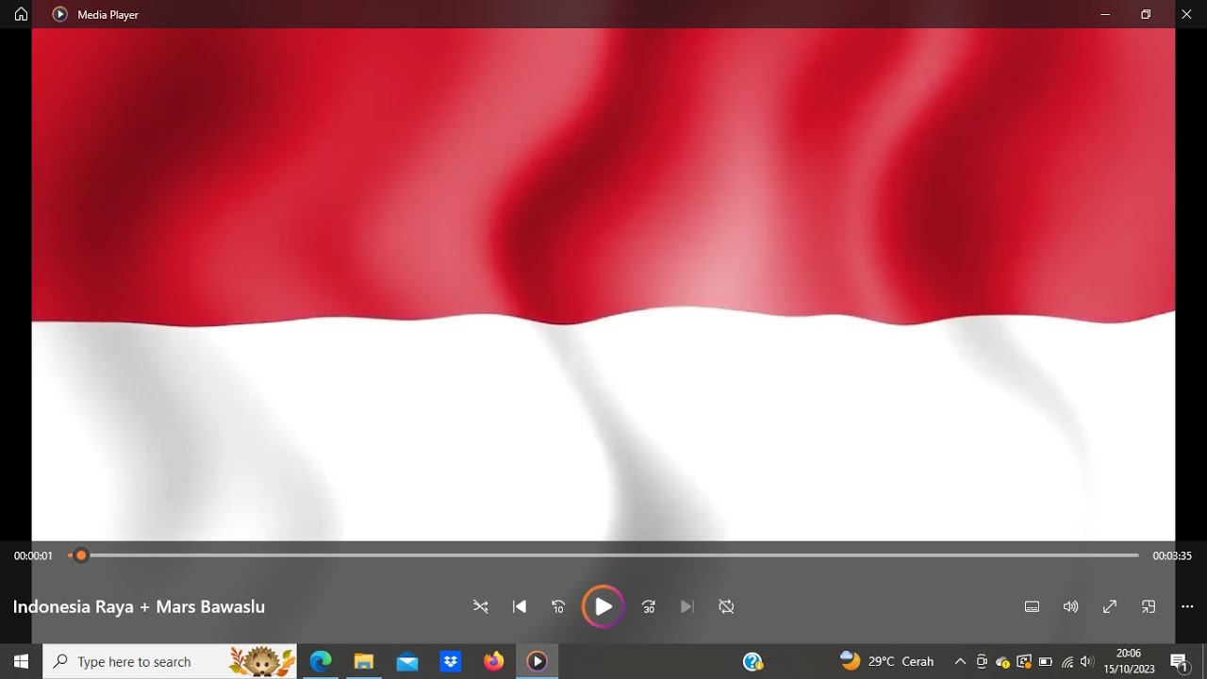The height and width of the screenshot is (679, 1207).
Task: Open the Get Help taskbar icon
Action: point(752,661)
